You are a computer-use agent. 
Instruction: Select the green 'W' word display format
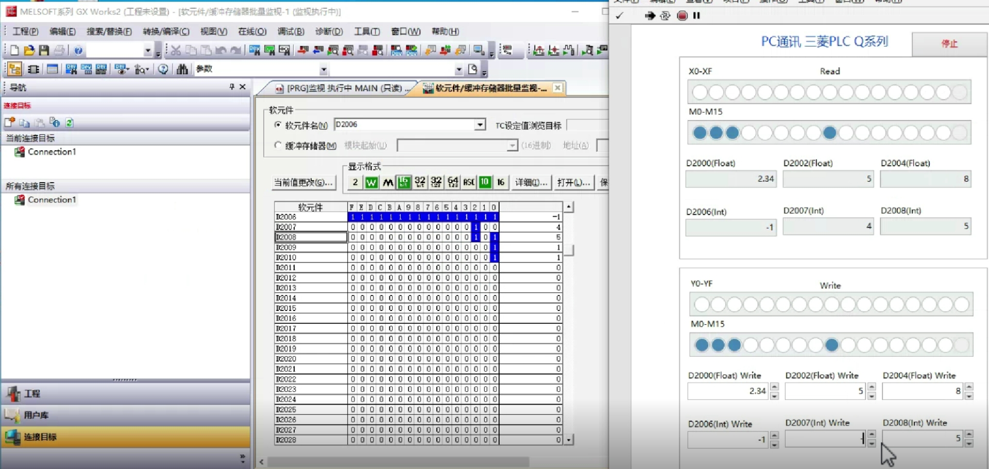click(x=371, y=182)
